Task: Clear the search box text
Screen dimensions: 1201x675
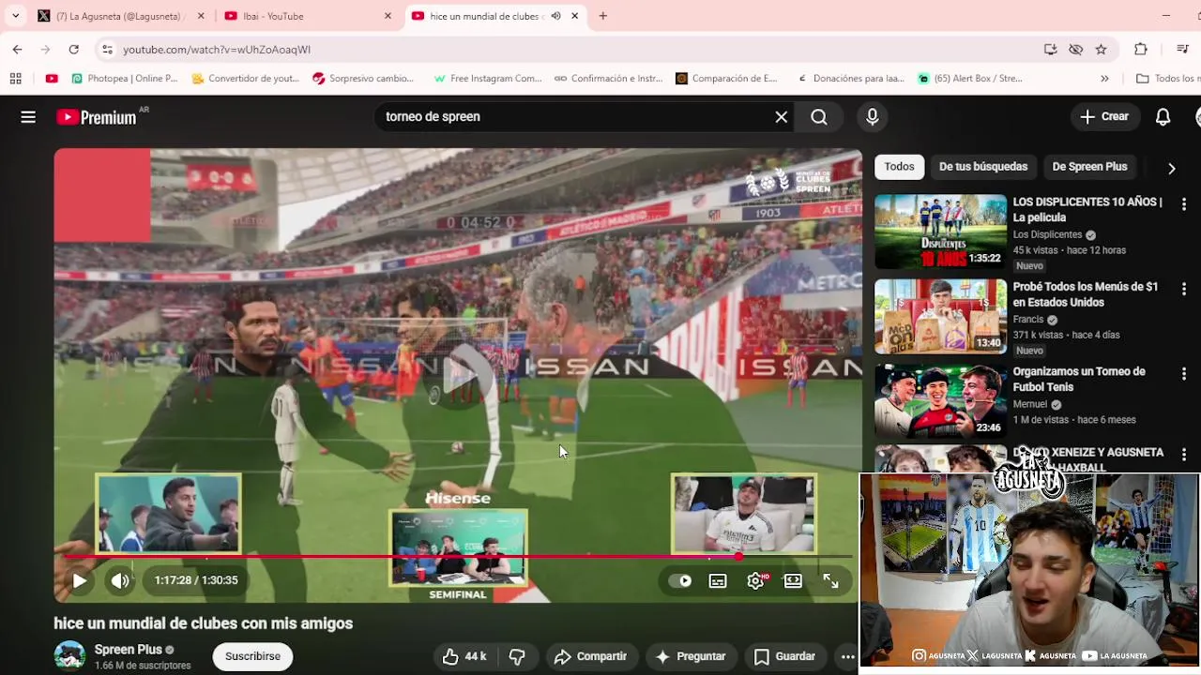Action: (x=781, y=117)
